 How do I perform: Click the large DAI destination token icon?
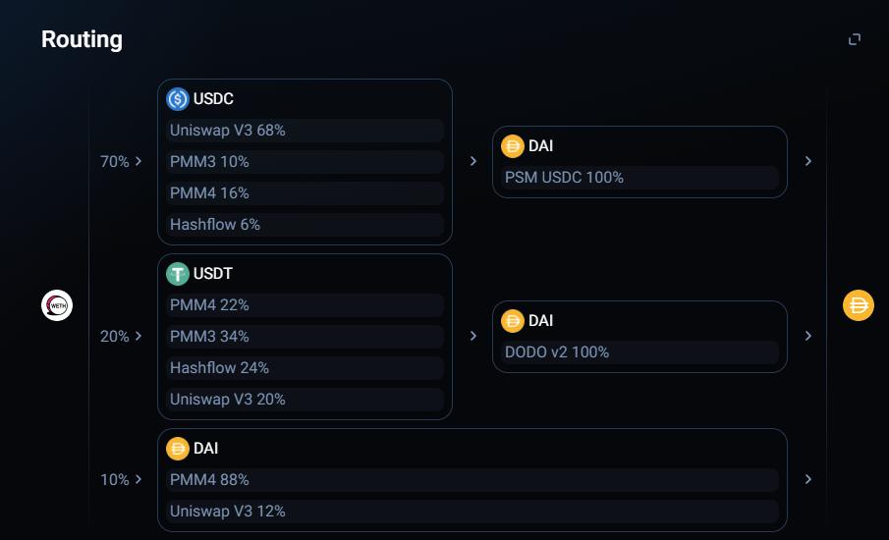(859, 305)
